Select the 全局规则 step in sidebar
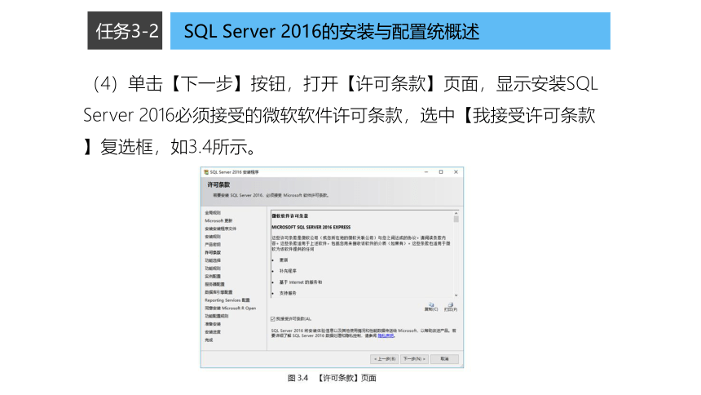701x395 pixels. point(213,213)
